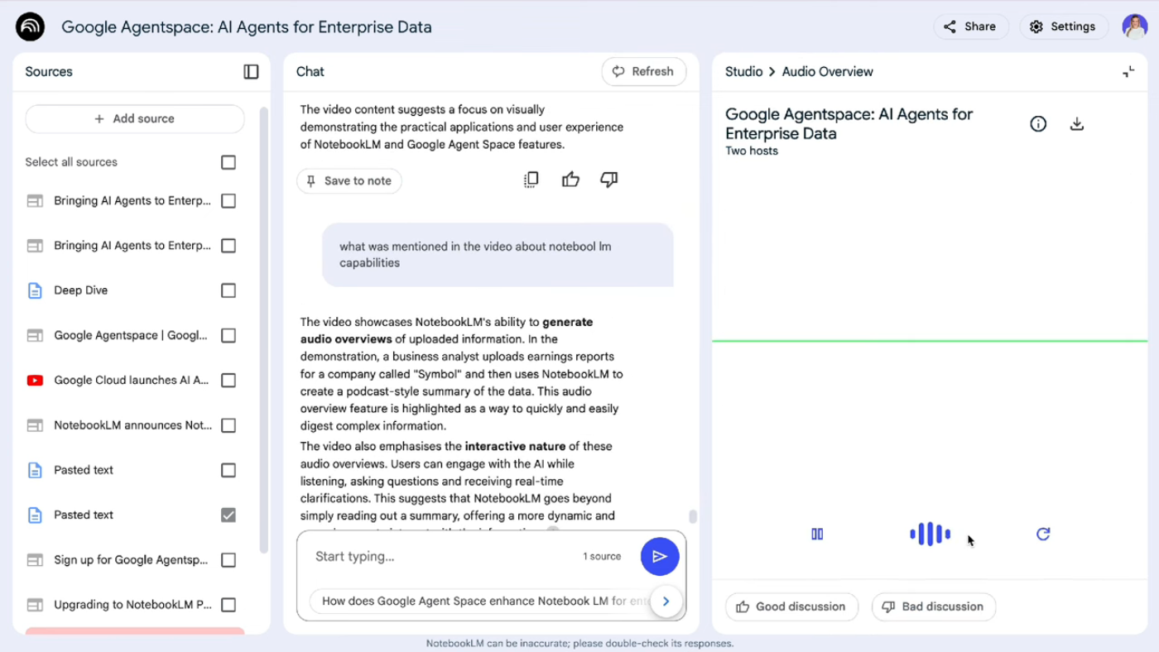The height and width of the screenshot is (652, 1159).
Task: Check the Google Cloud launches source checkbox
Action: 228,381
